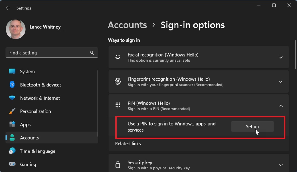The height and width of the screenshot is (172, 297).
Task: Click the Apps icon in the sidebar
Action: (12, 124)
